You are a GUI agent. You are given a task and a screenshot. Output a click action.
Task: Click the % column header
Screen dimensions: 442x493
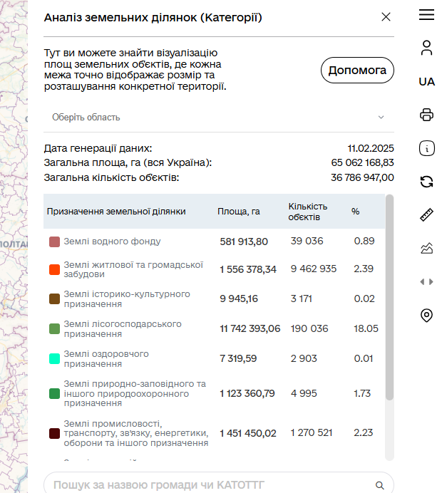coord(356,212)
